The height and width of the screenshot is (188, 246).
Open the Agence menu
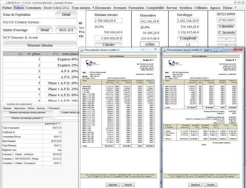215,8
